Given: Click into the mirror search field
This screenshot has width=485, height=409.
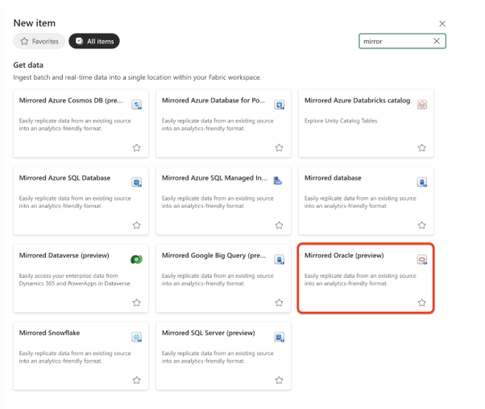Looking at the screenshot, I should point(395,41).
